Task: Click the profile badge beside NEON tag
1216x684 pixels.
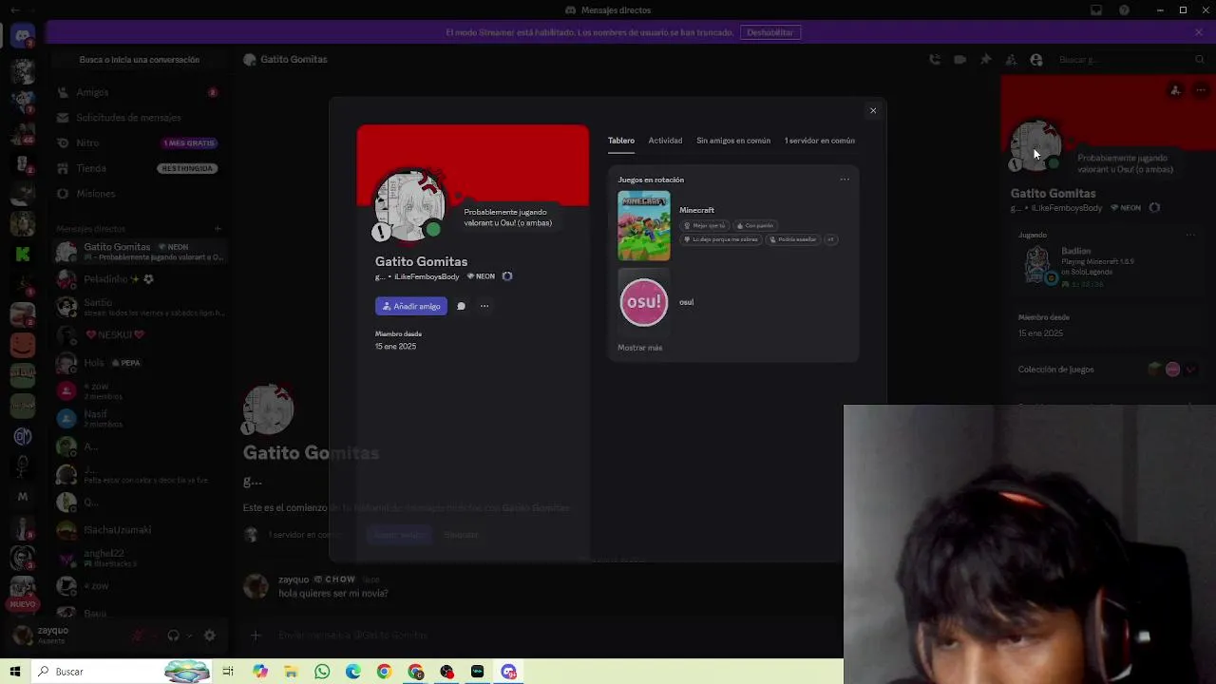Action: click(507, 276)
